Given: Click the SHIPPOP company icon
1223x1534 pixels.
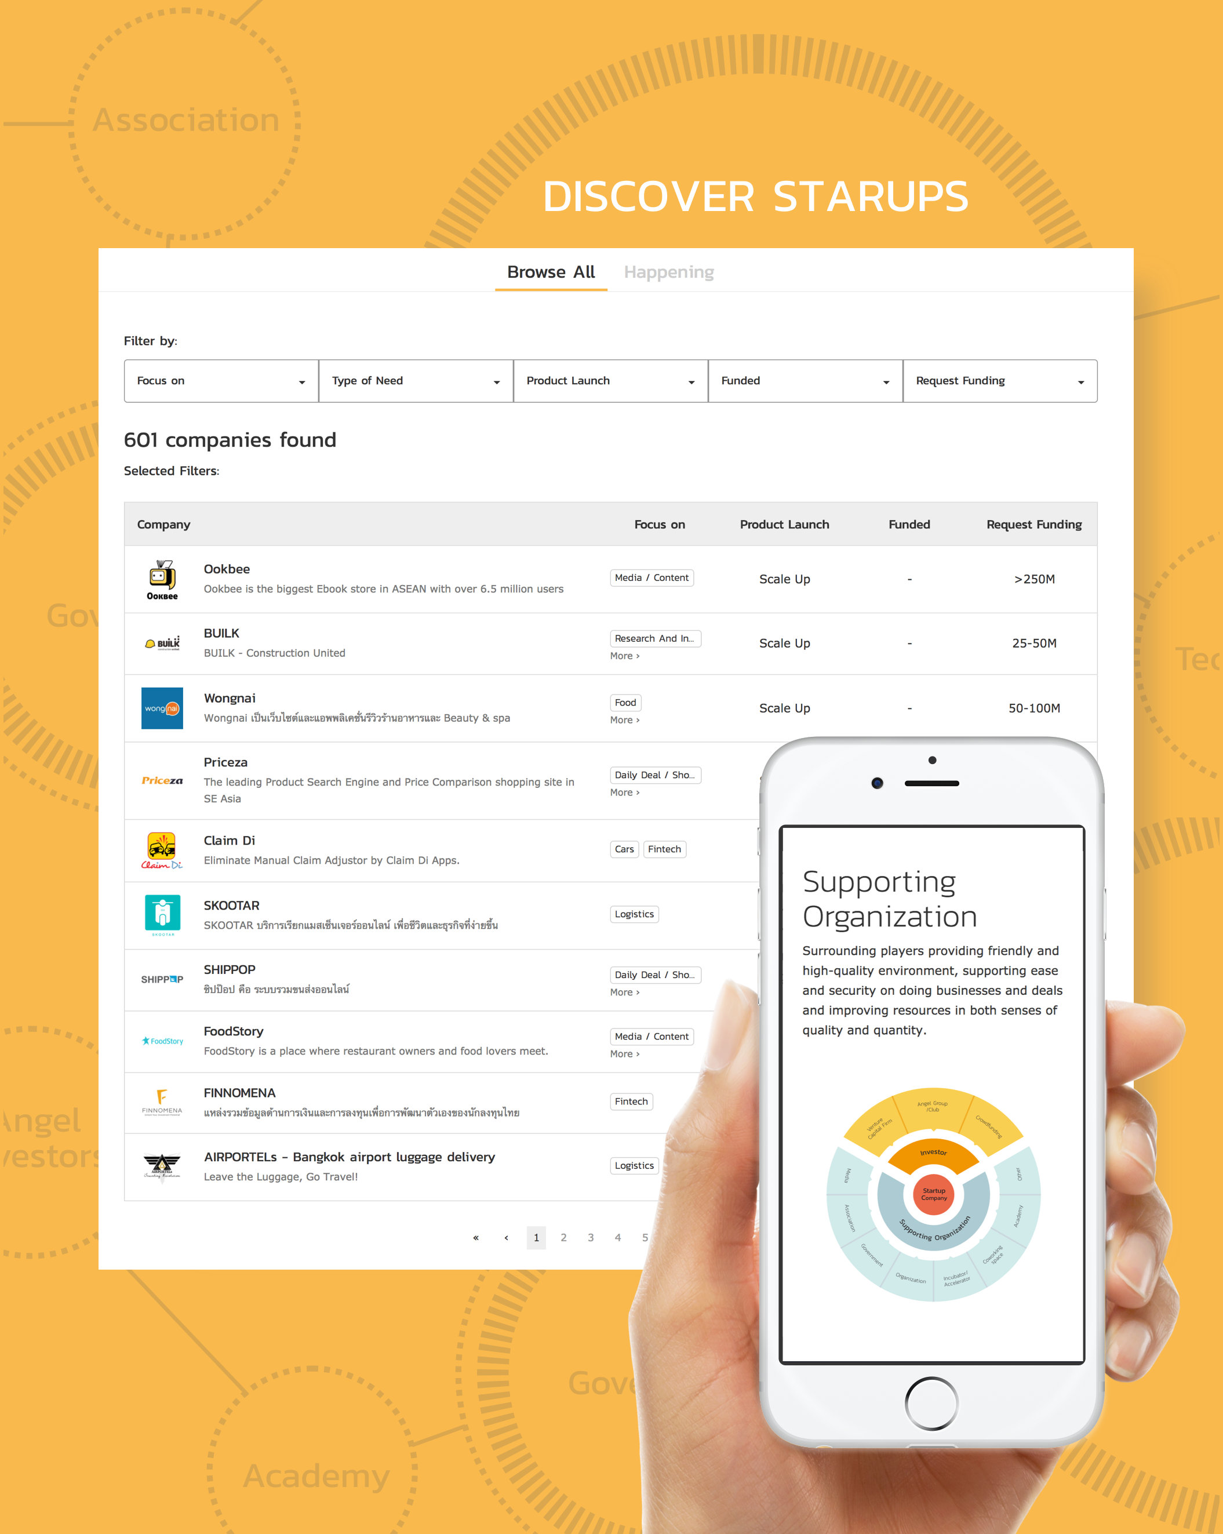Looking at the screenshot, I should click(163, 977).
